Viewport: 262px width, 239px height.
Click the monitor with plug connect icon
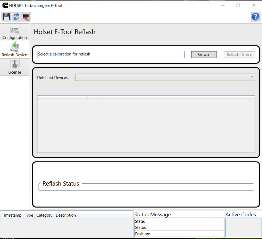(26, 17)
